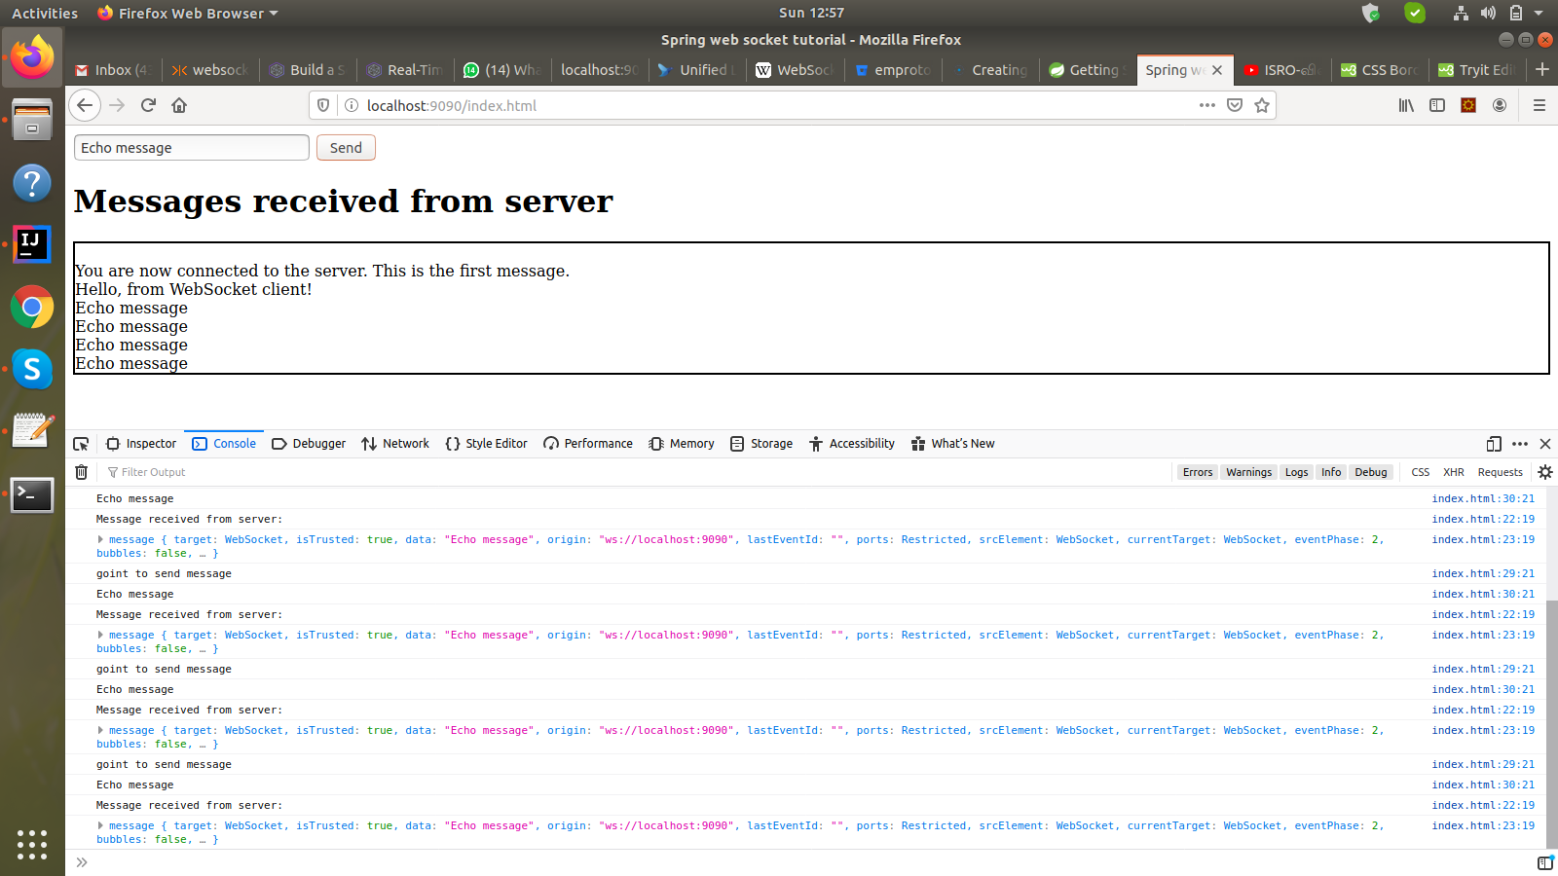Image resolution: width=1558 pixels, height=876 pixels.
Task: Open the Firefox Web Browser app menu
Action: [188, 13]
